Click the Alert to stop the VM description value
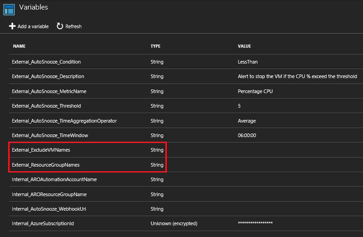 click(x=297, y=76)
